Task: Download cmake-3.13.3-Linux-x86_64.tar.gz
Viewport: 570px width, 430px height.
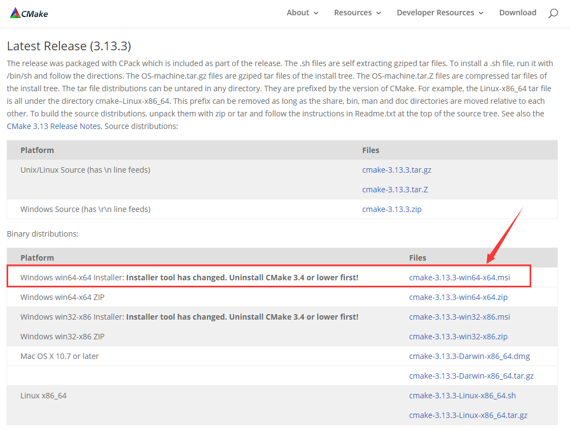Action: 468,415
